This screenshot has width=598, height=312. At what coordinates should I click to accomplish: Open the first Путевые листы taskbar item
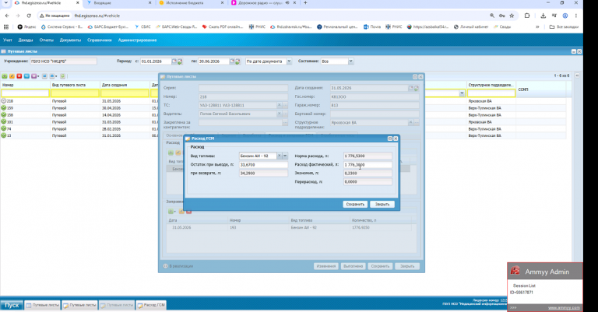(42, 305)
